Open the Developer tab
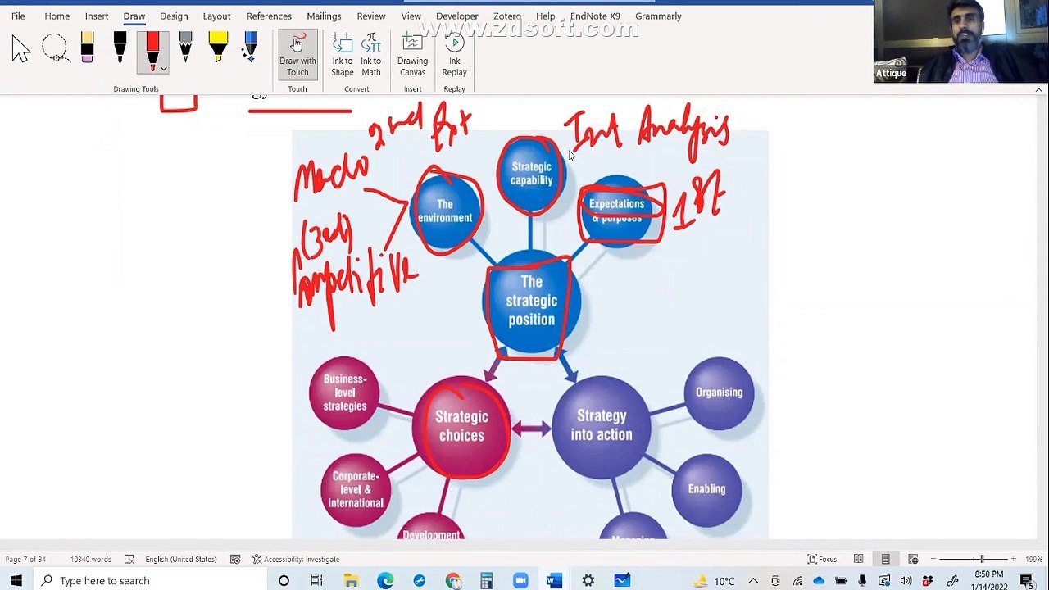This screenshot has width=1049, height=590. coord(456,16)
